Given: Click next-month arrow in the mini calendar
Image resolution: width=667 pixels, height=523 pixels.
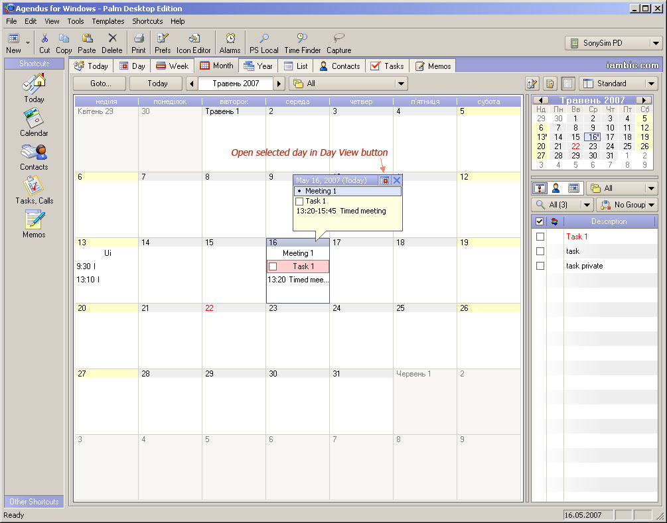Looking at the screenshot, I should point(644,100).
